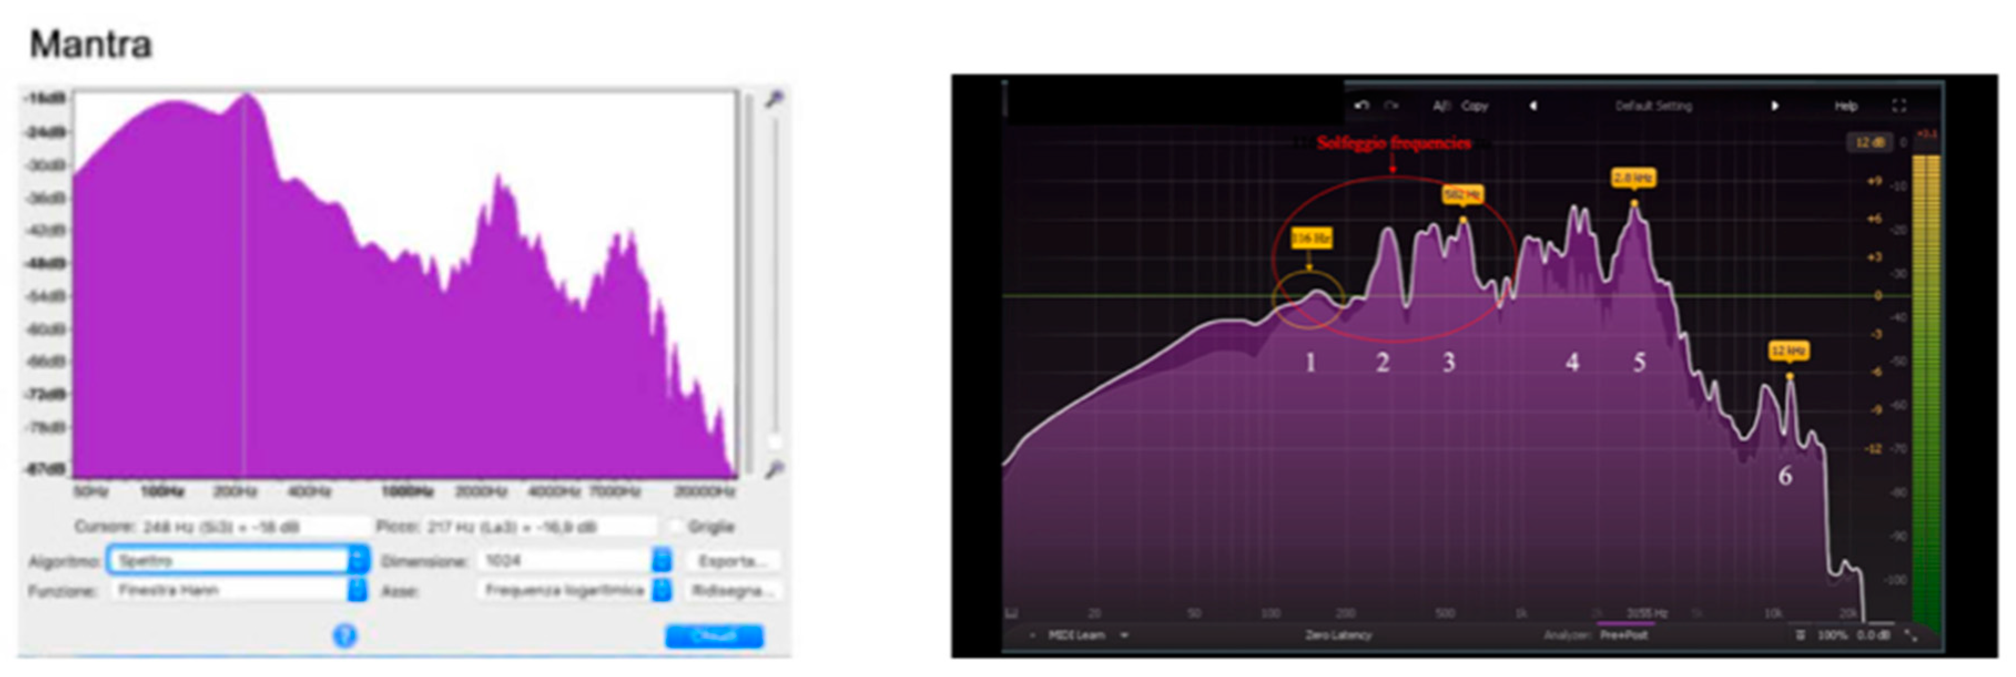Enter full screen mode in the EQ plugin
2016x677 pixels.
pos(1900,105)
